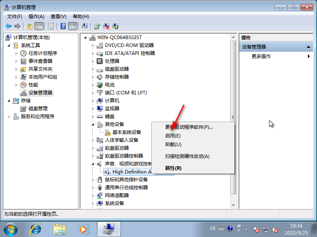Click the Forward navigation arrow
The width and height of the screenshot is (317, 237).
[x=17, y=26]
